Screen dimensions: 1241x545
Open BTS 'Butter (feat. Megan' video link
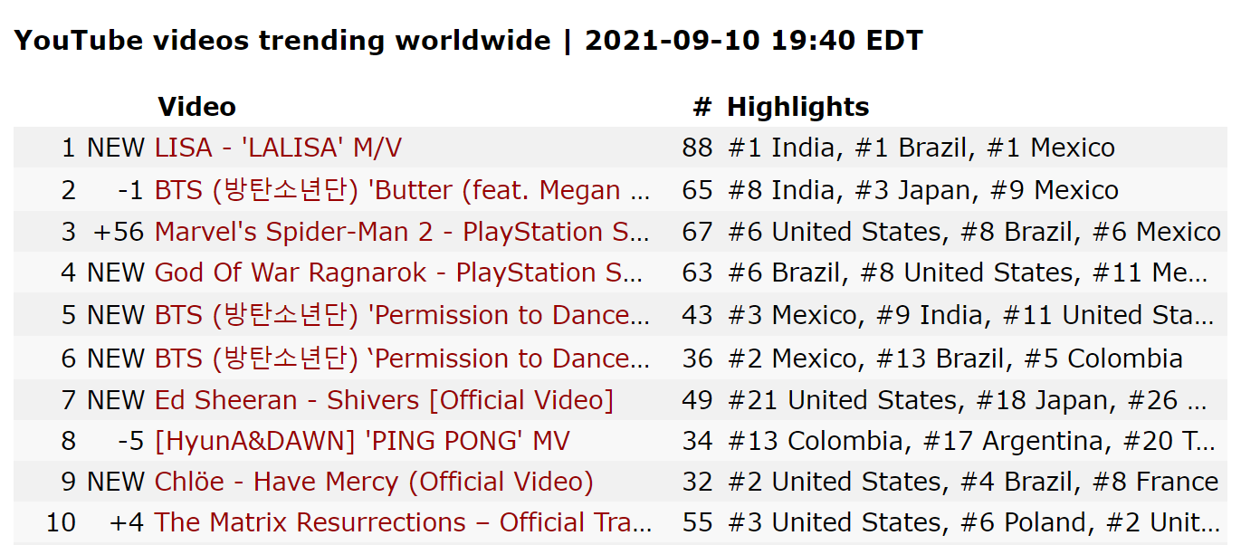[x=403, y=190]
